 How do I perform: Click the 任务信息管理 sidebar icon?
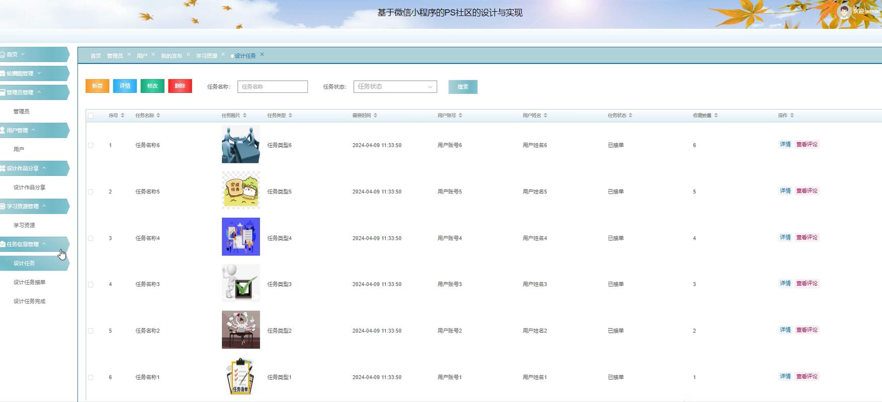click(3, 244)
